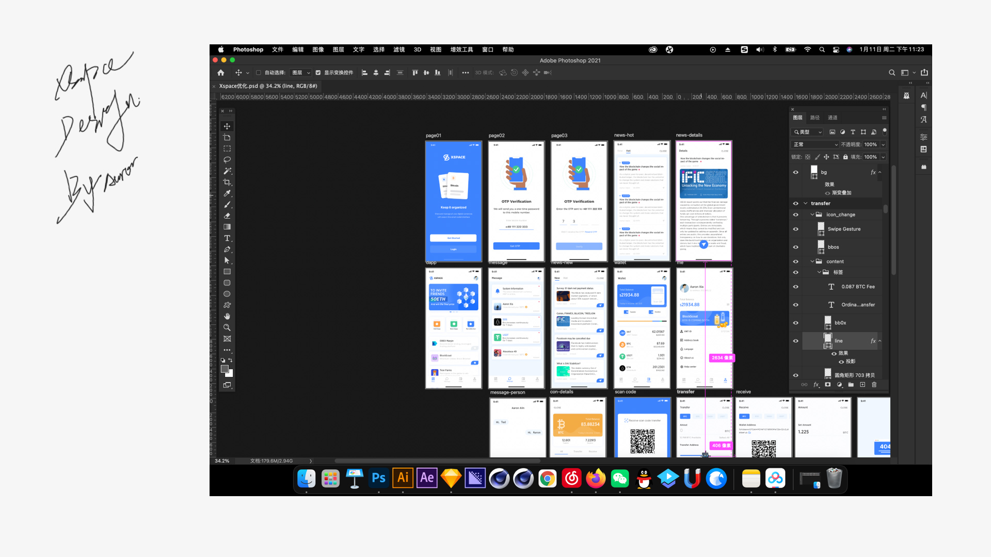Collapse the bg layer effects arrow

(880, 172)
